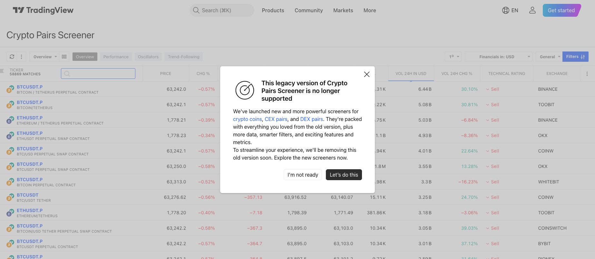Sort by VOL 24H IN USD header

[x=411, y=74]
